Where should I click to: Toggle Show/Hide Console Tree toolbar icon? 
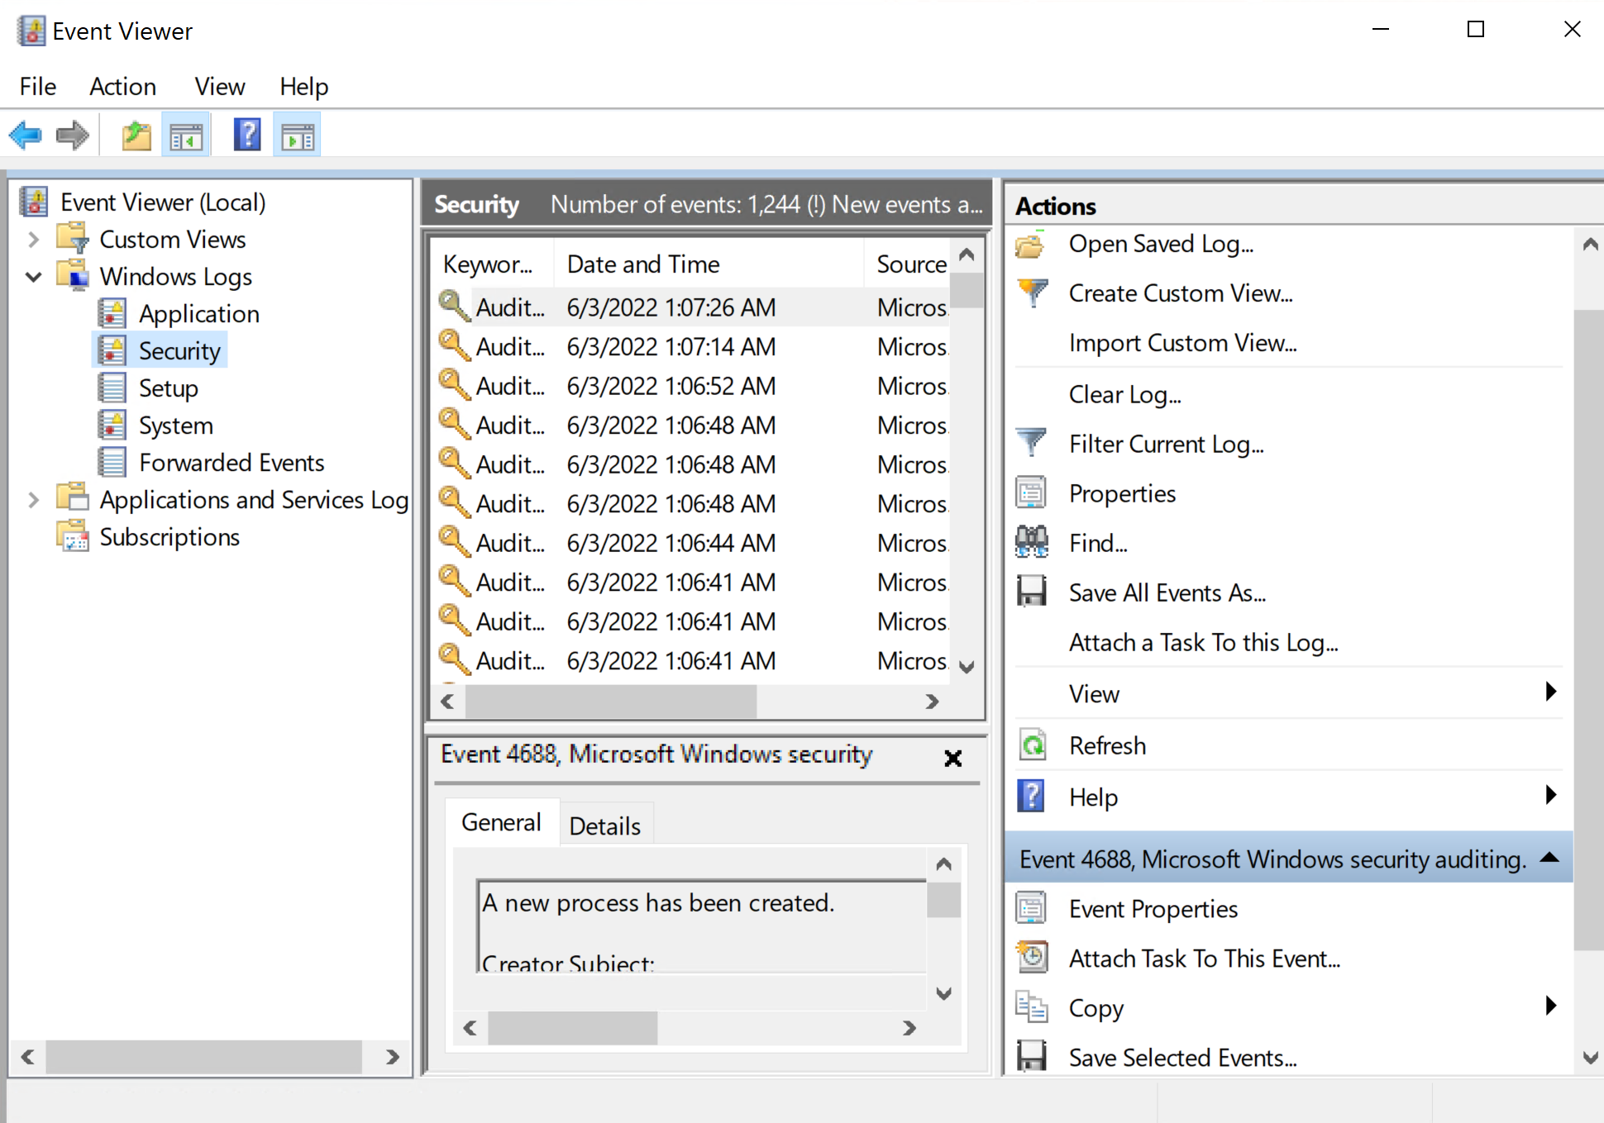(186, 135)
